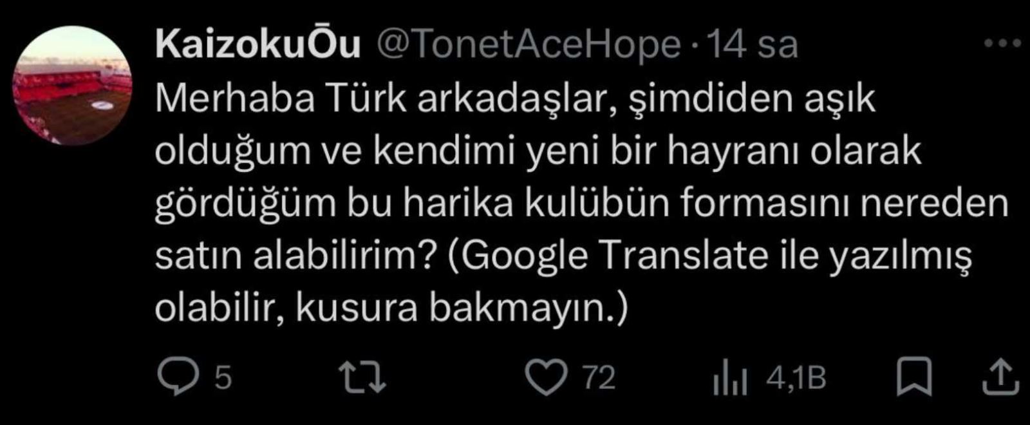Click the reply count number 5
The height and width of the screenshot is (425, 1030).
pos(222,379)
